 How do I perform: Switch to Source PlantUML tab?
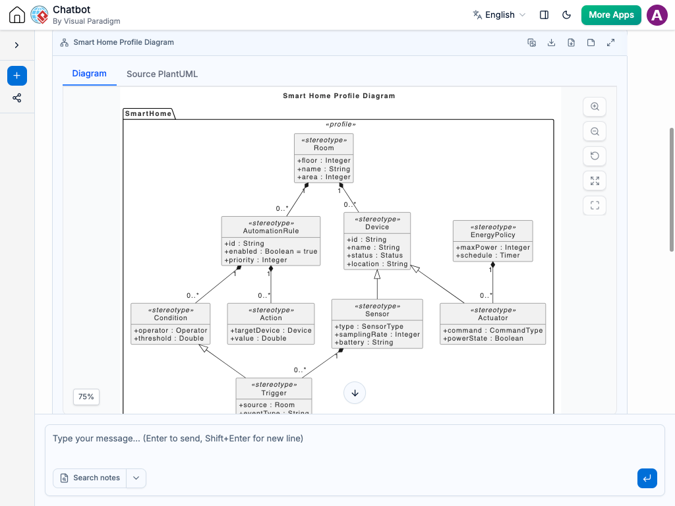coord(162,74)
